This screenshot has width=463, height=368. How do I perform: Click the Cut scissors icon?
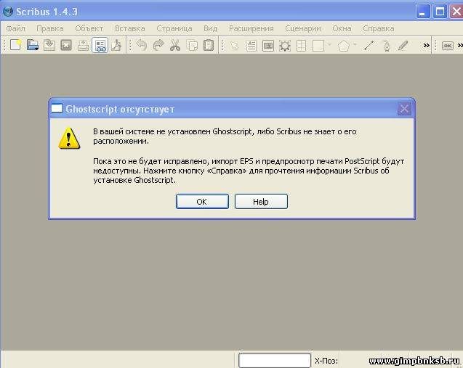click(x=175, y=45)
